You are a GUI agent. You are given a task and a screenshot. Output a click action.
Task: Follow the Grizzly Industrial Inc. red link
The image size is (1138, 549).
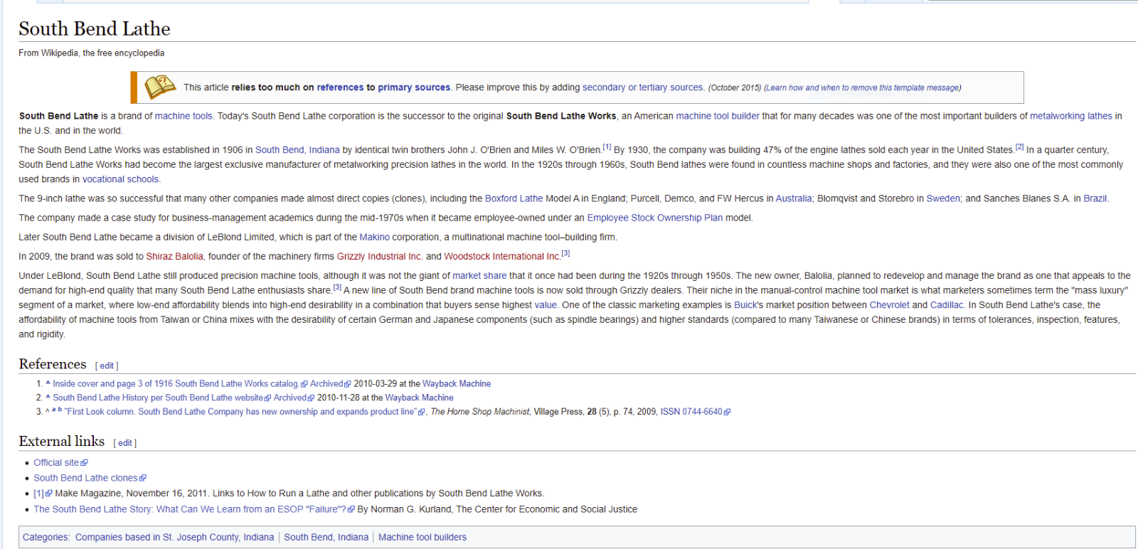(x=379, y=256)
